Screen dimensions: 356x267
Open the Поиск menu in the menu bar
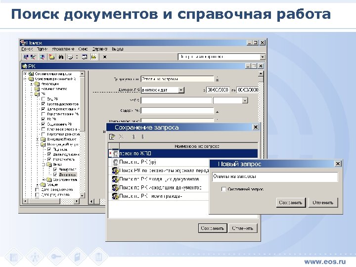(27, 49)
